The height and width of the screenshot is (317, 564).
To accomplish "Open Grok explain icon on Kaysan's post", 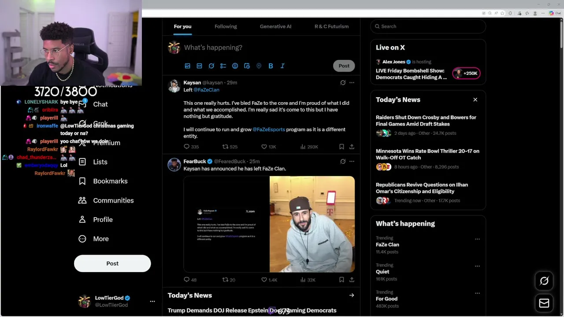I will point(343,82).
